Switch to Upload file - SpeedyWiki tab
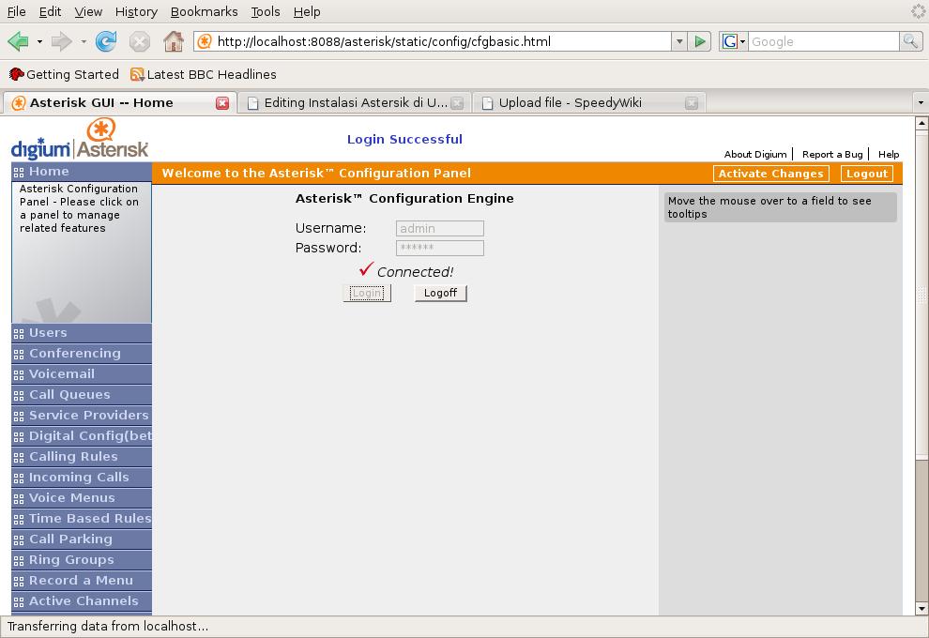Viewport: 929px width, 638px height. [570, 103]
